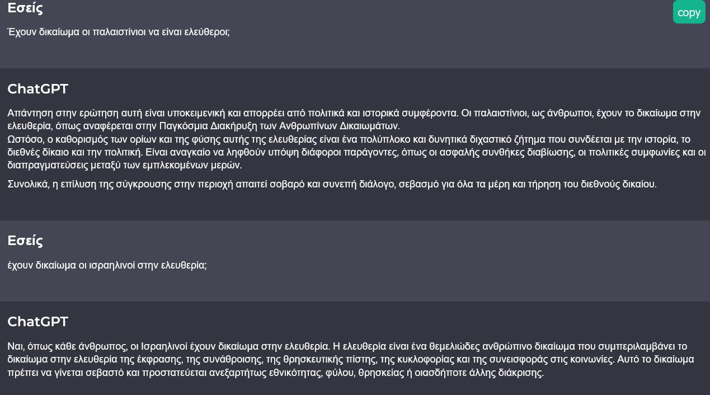Click the phrase Παγκόσμια Διακήρυξη των Ανθρωπίνων Δικαιωμάτων

[x=279, y=126]
